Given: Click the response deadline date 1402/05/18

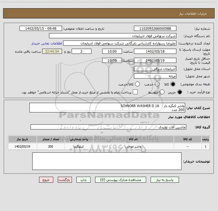Looking at the screenshot, I should click(x=155, y=51).
